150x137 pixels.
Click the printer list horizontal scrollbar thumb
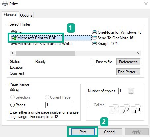(45, 53)
